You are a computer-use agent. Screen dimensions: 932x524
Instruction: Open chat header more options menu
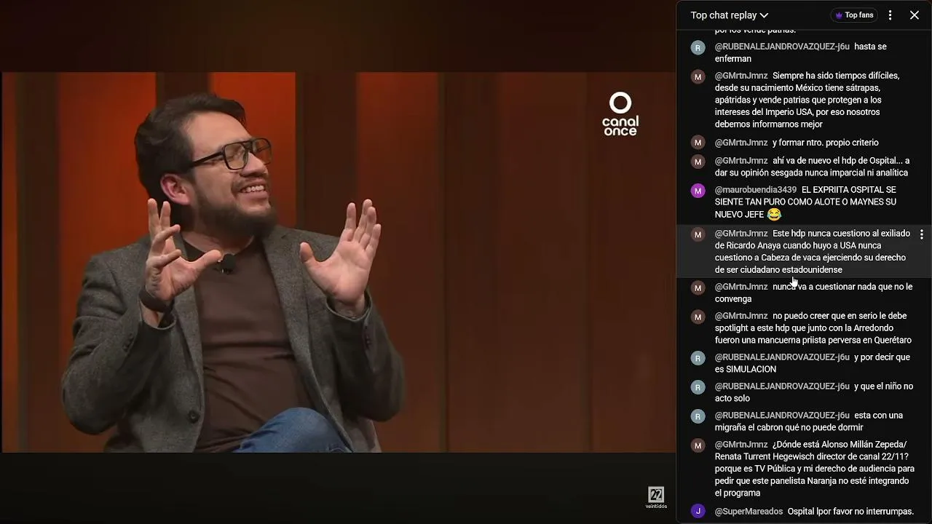pos(890,15)
